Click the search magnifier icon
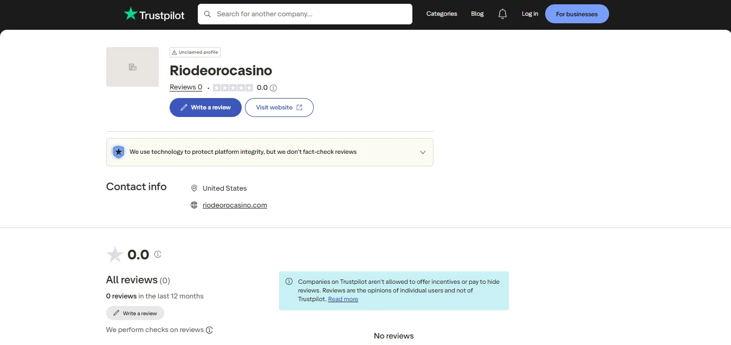Viewport: 731px width, 345px height. coord(208,14)
